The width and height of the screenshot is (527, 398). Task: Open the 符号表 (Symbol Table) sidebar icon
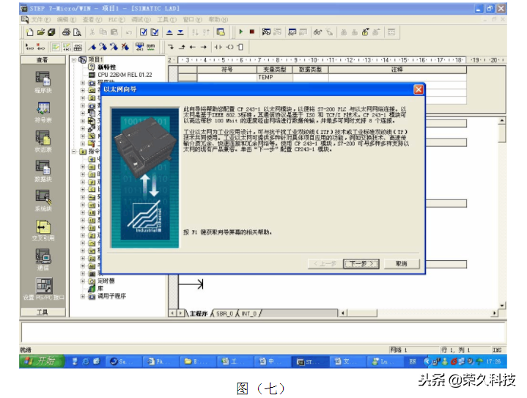(x=43, y=108)
